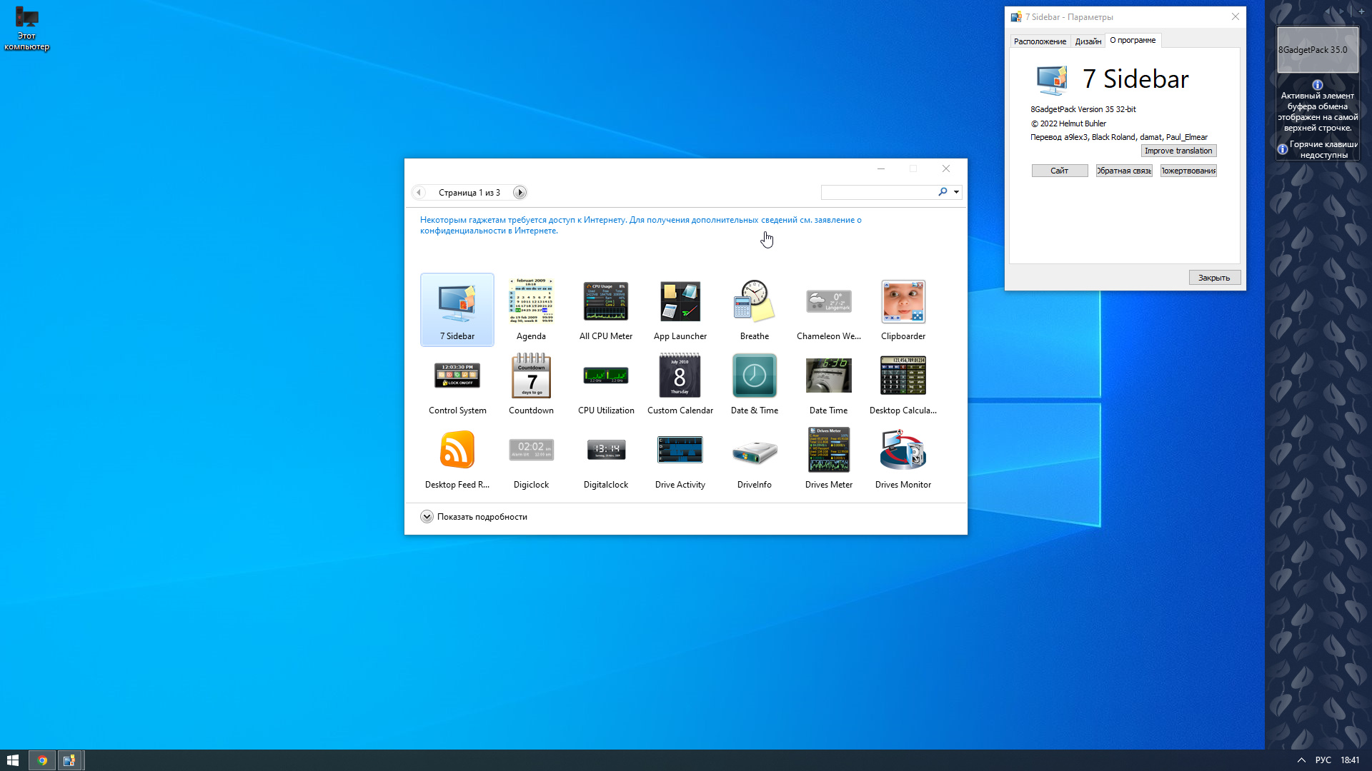Image resolution: width=1372 pixels, height=771 pixels.
Task: Click the Improve translation button
Action: point(1178,151)
